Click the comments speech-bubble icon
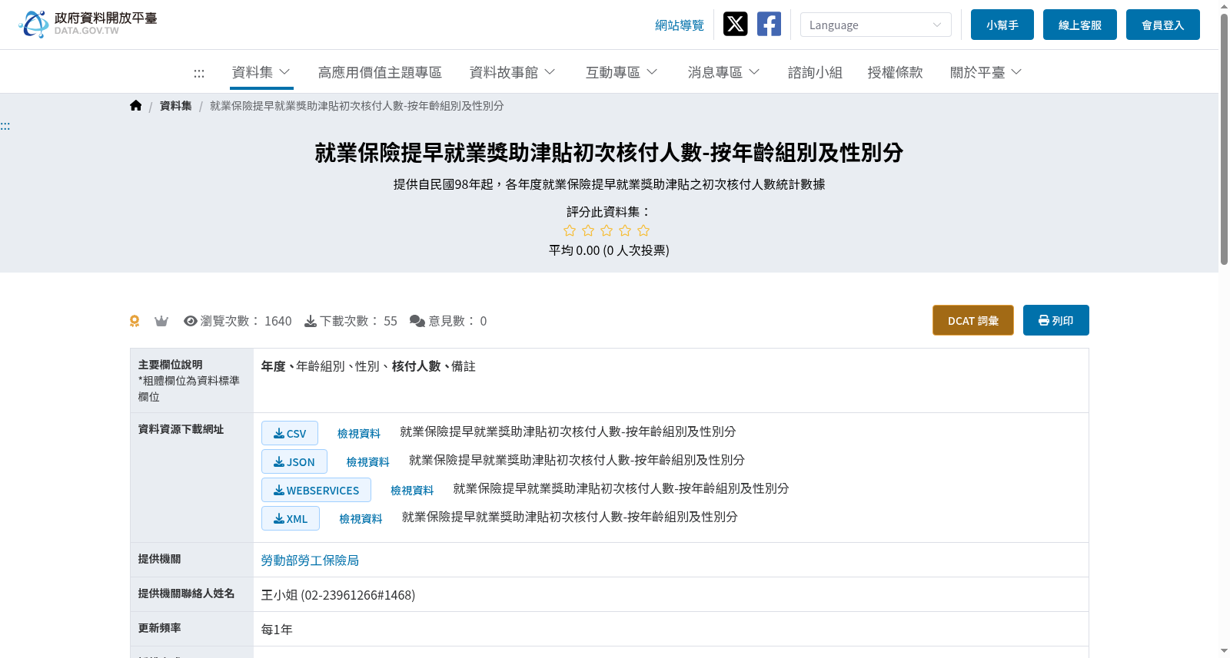 [x=417, y=321]
